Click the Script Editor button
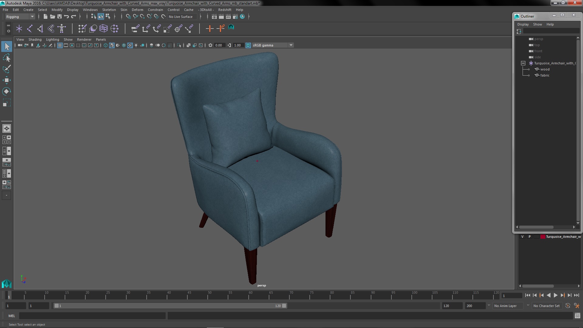Screen dimensions: 583x328 [577, 316]
